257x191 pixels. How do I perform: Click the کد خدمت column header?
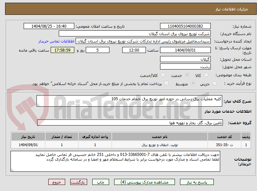[x=224, y=137]
